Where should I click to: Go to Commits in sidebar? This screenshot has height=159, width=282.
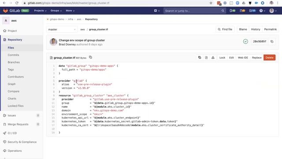pos(13,55)
